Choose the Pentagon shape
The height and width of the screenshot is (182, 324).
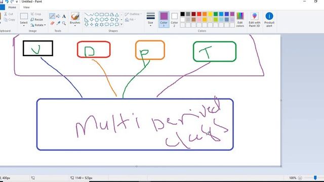coord(97,20)
